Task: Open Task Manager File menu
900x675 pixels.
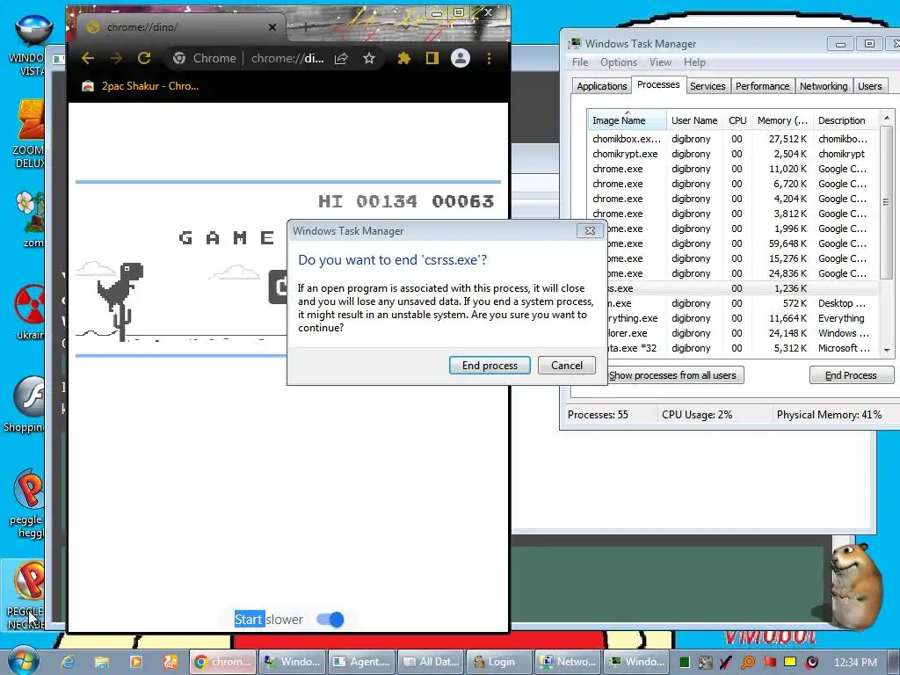Action: (580, 62)
